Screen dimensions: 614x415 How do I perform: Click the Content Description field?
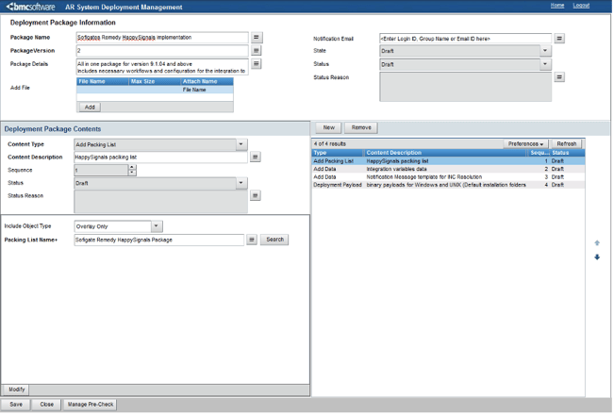161,157
